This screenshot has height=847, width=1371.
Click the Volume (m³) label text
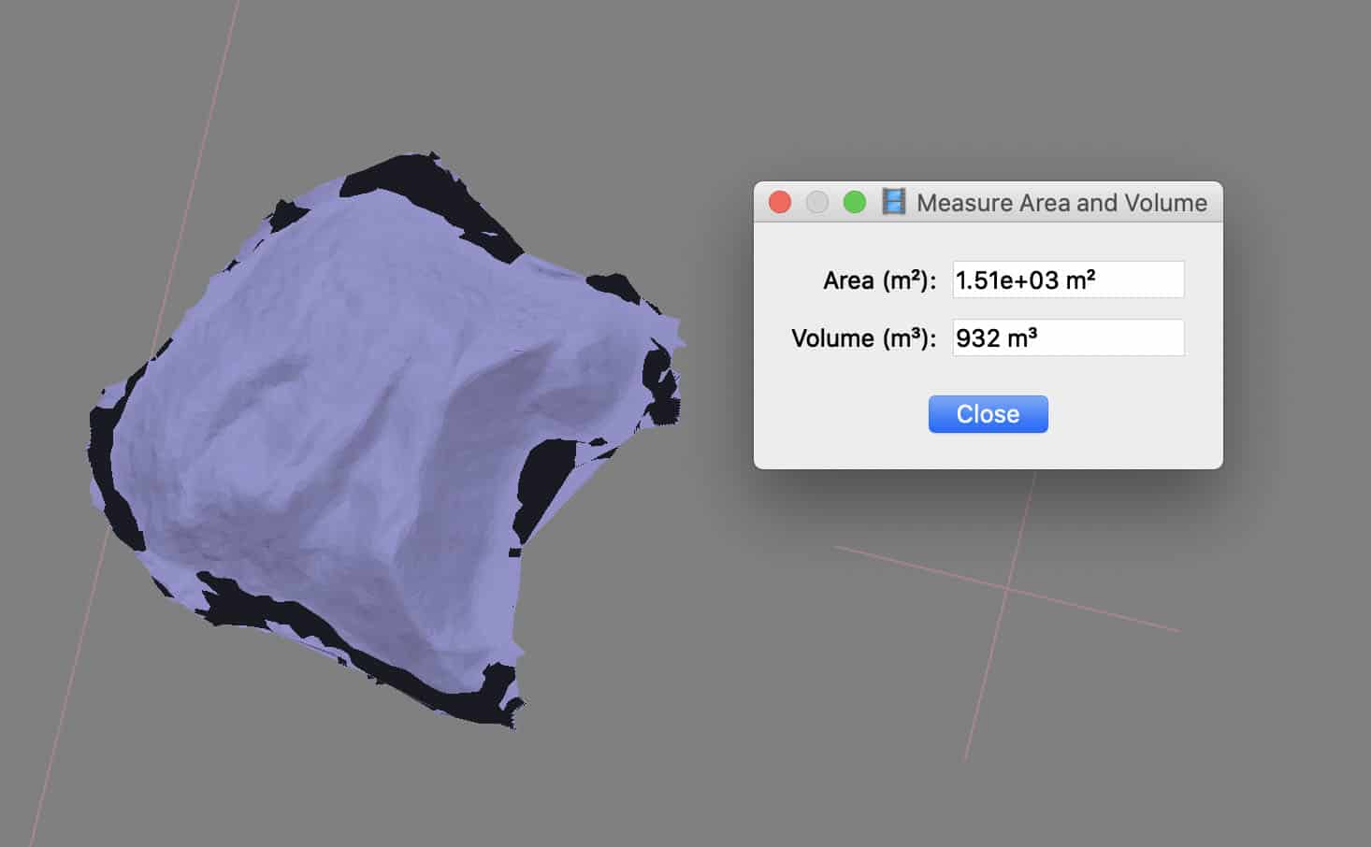[863, 338]
